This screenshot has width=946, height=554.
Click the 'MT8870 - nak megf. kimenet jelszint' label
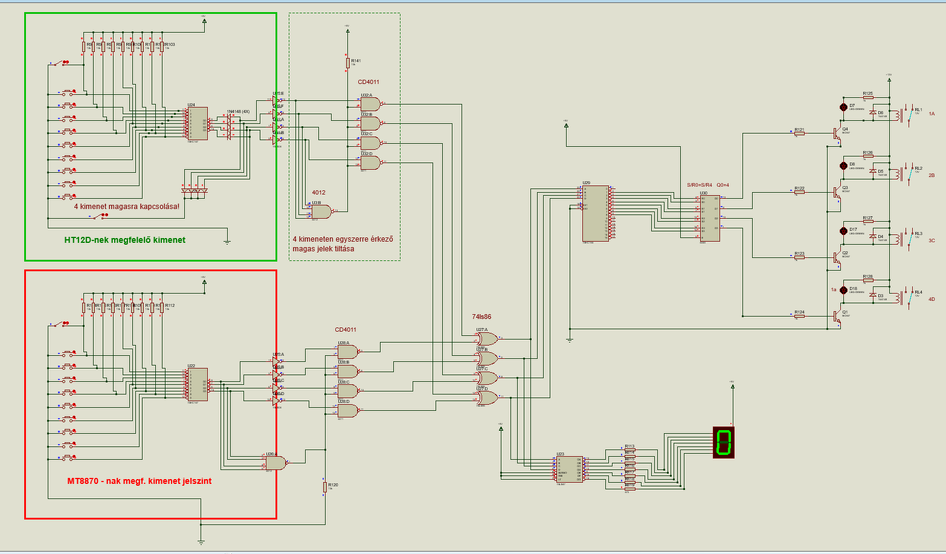[140, 481]
